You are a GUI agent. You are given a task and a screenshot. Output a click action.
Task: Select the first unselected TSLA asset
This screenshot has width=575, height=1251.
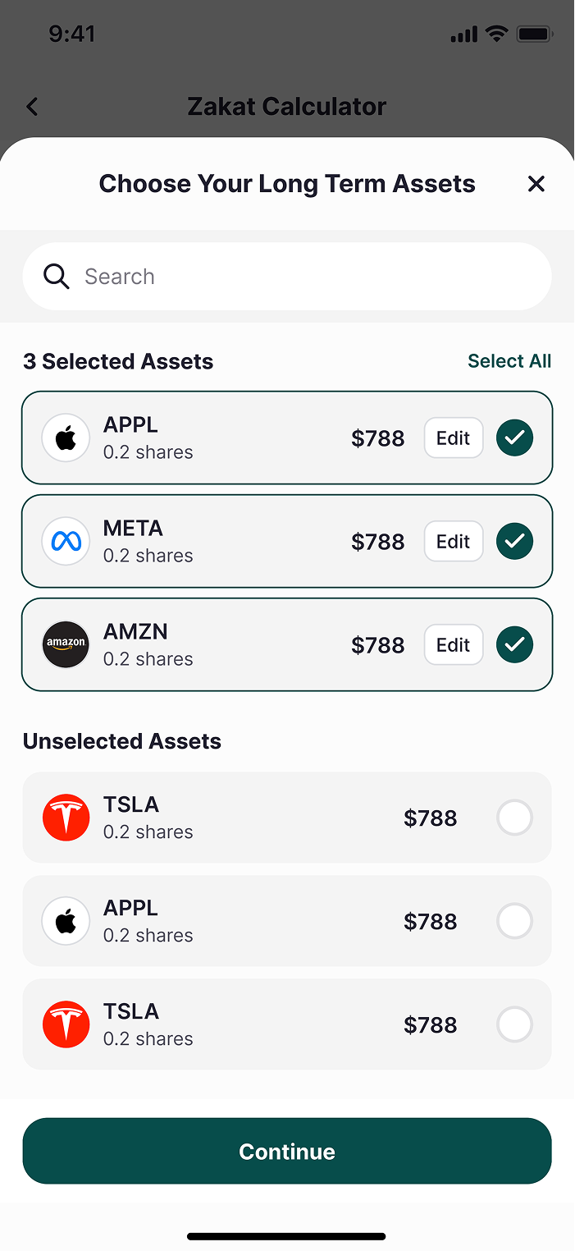coord(514,818)
